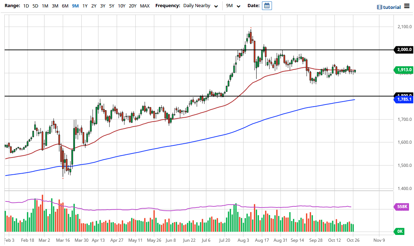This screenshot has width=414, height=246.
Task: Click the 2,000.0 price level label
Action: coord(403,50)
